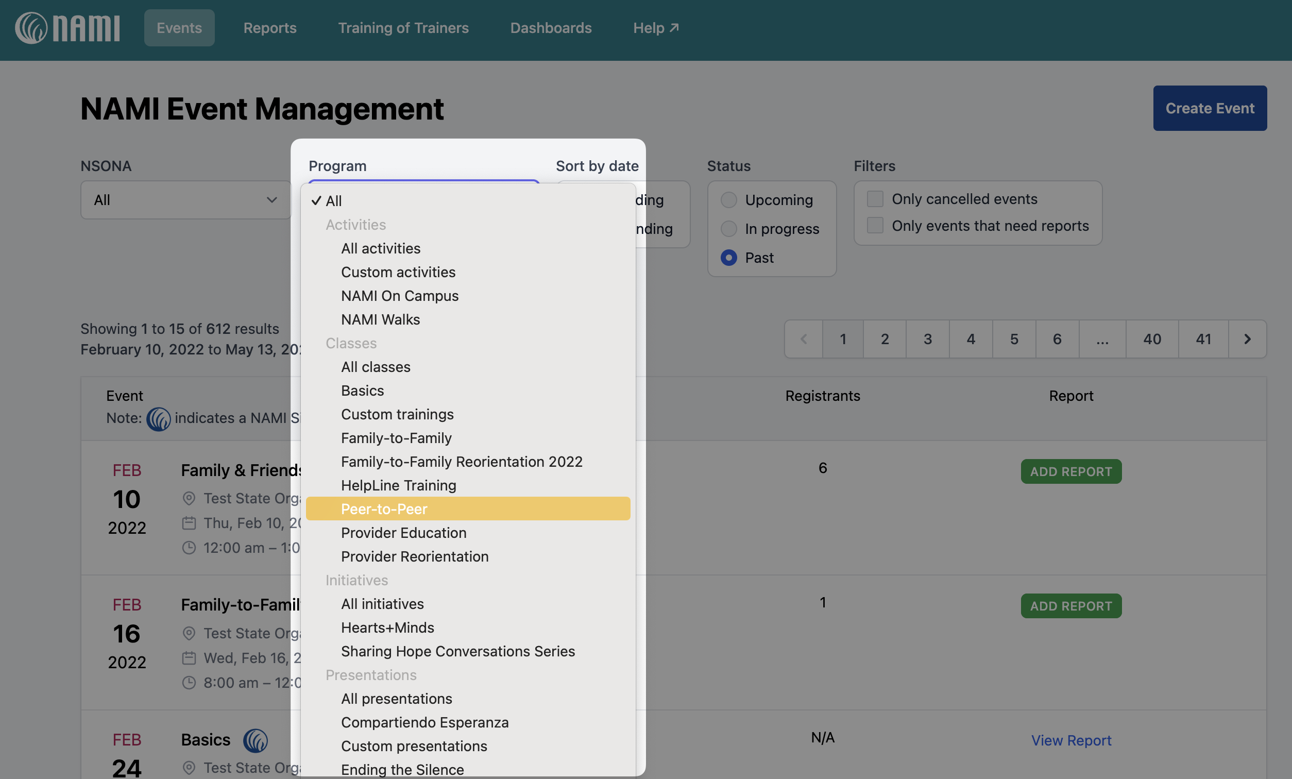This screenshot has width=1292, height=779.
Task: Enable Only events that need reports
Action: 875,226
